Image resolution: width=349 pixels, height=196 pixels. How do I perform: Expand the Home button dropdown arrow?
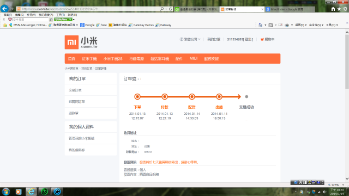[x=265, y=25]
